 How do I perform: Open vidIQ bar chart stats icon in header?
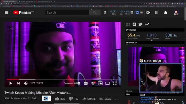132,12
